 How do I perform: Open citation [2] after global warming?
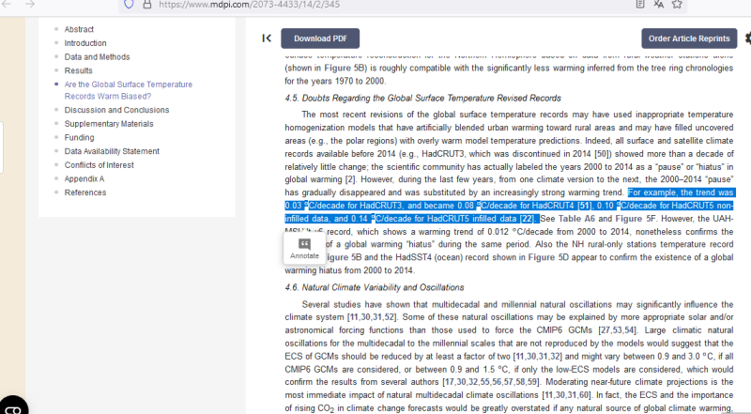(350, 179)
